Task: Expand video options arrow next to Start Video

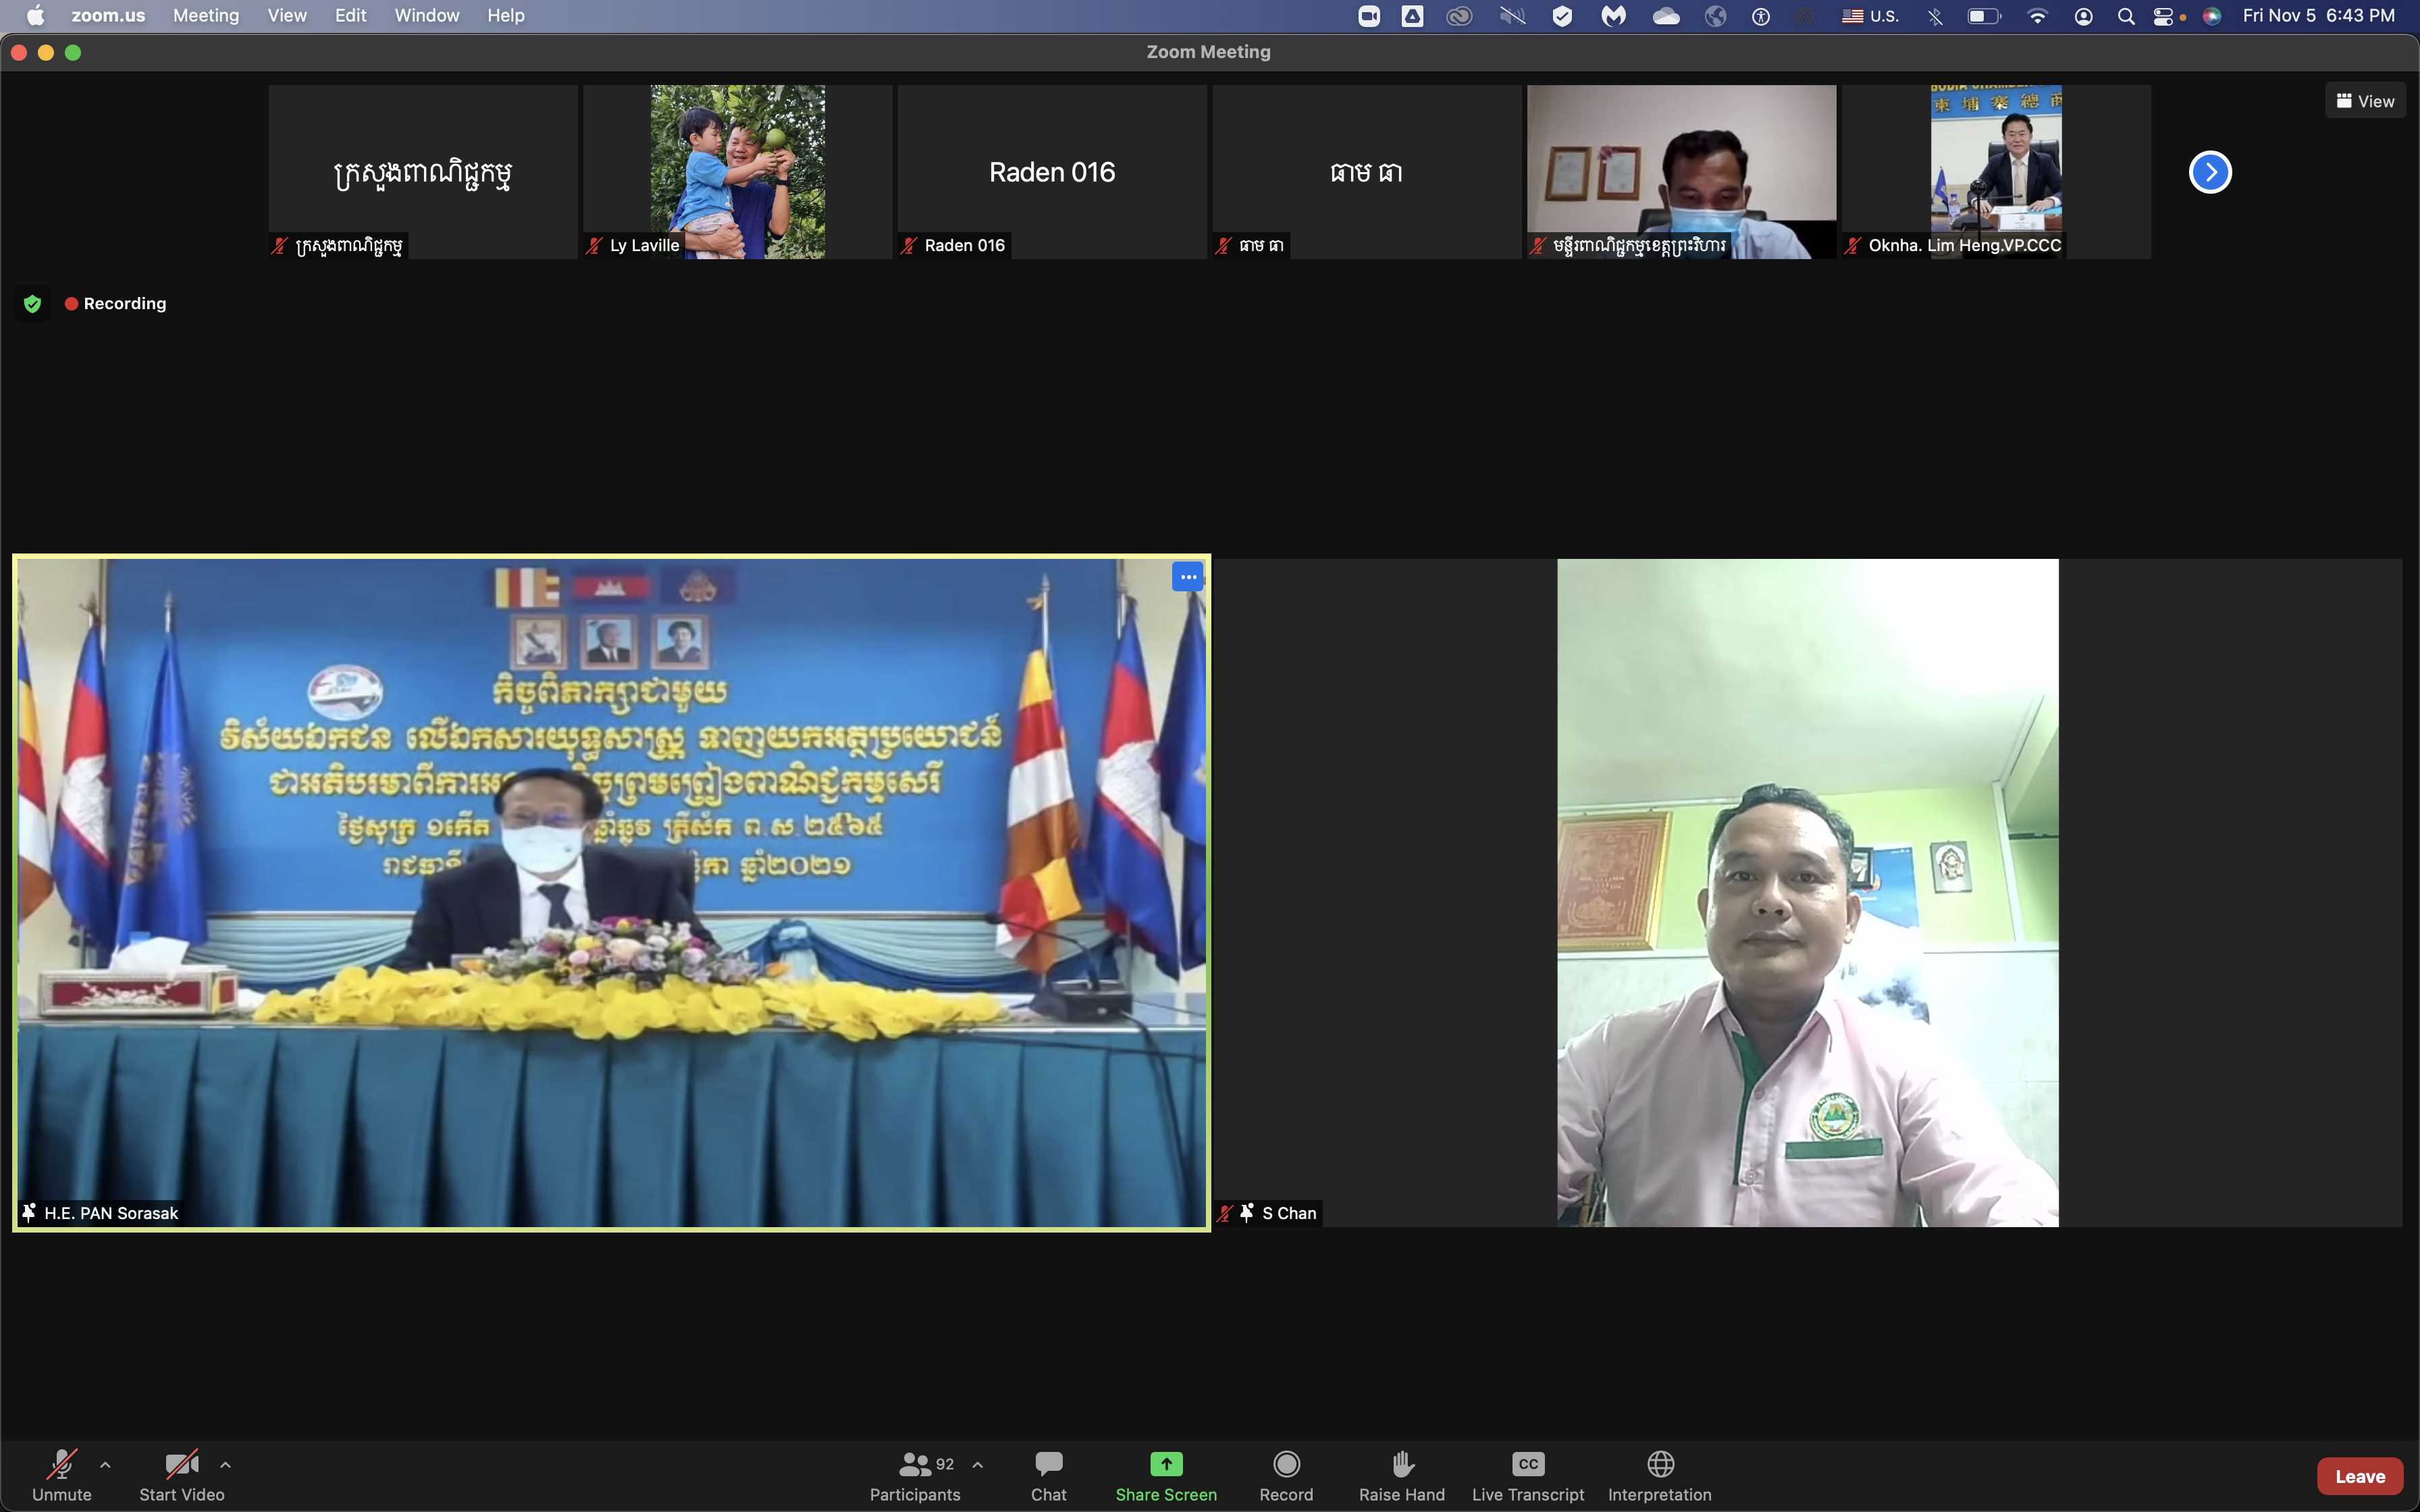Action: [x=225, y=1465]
